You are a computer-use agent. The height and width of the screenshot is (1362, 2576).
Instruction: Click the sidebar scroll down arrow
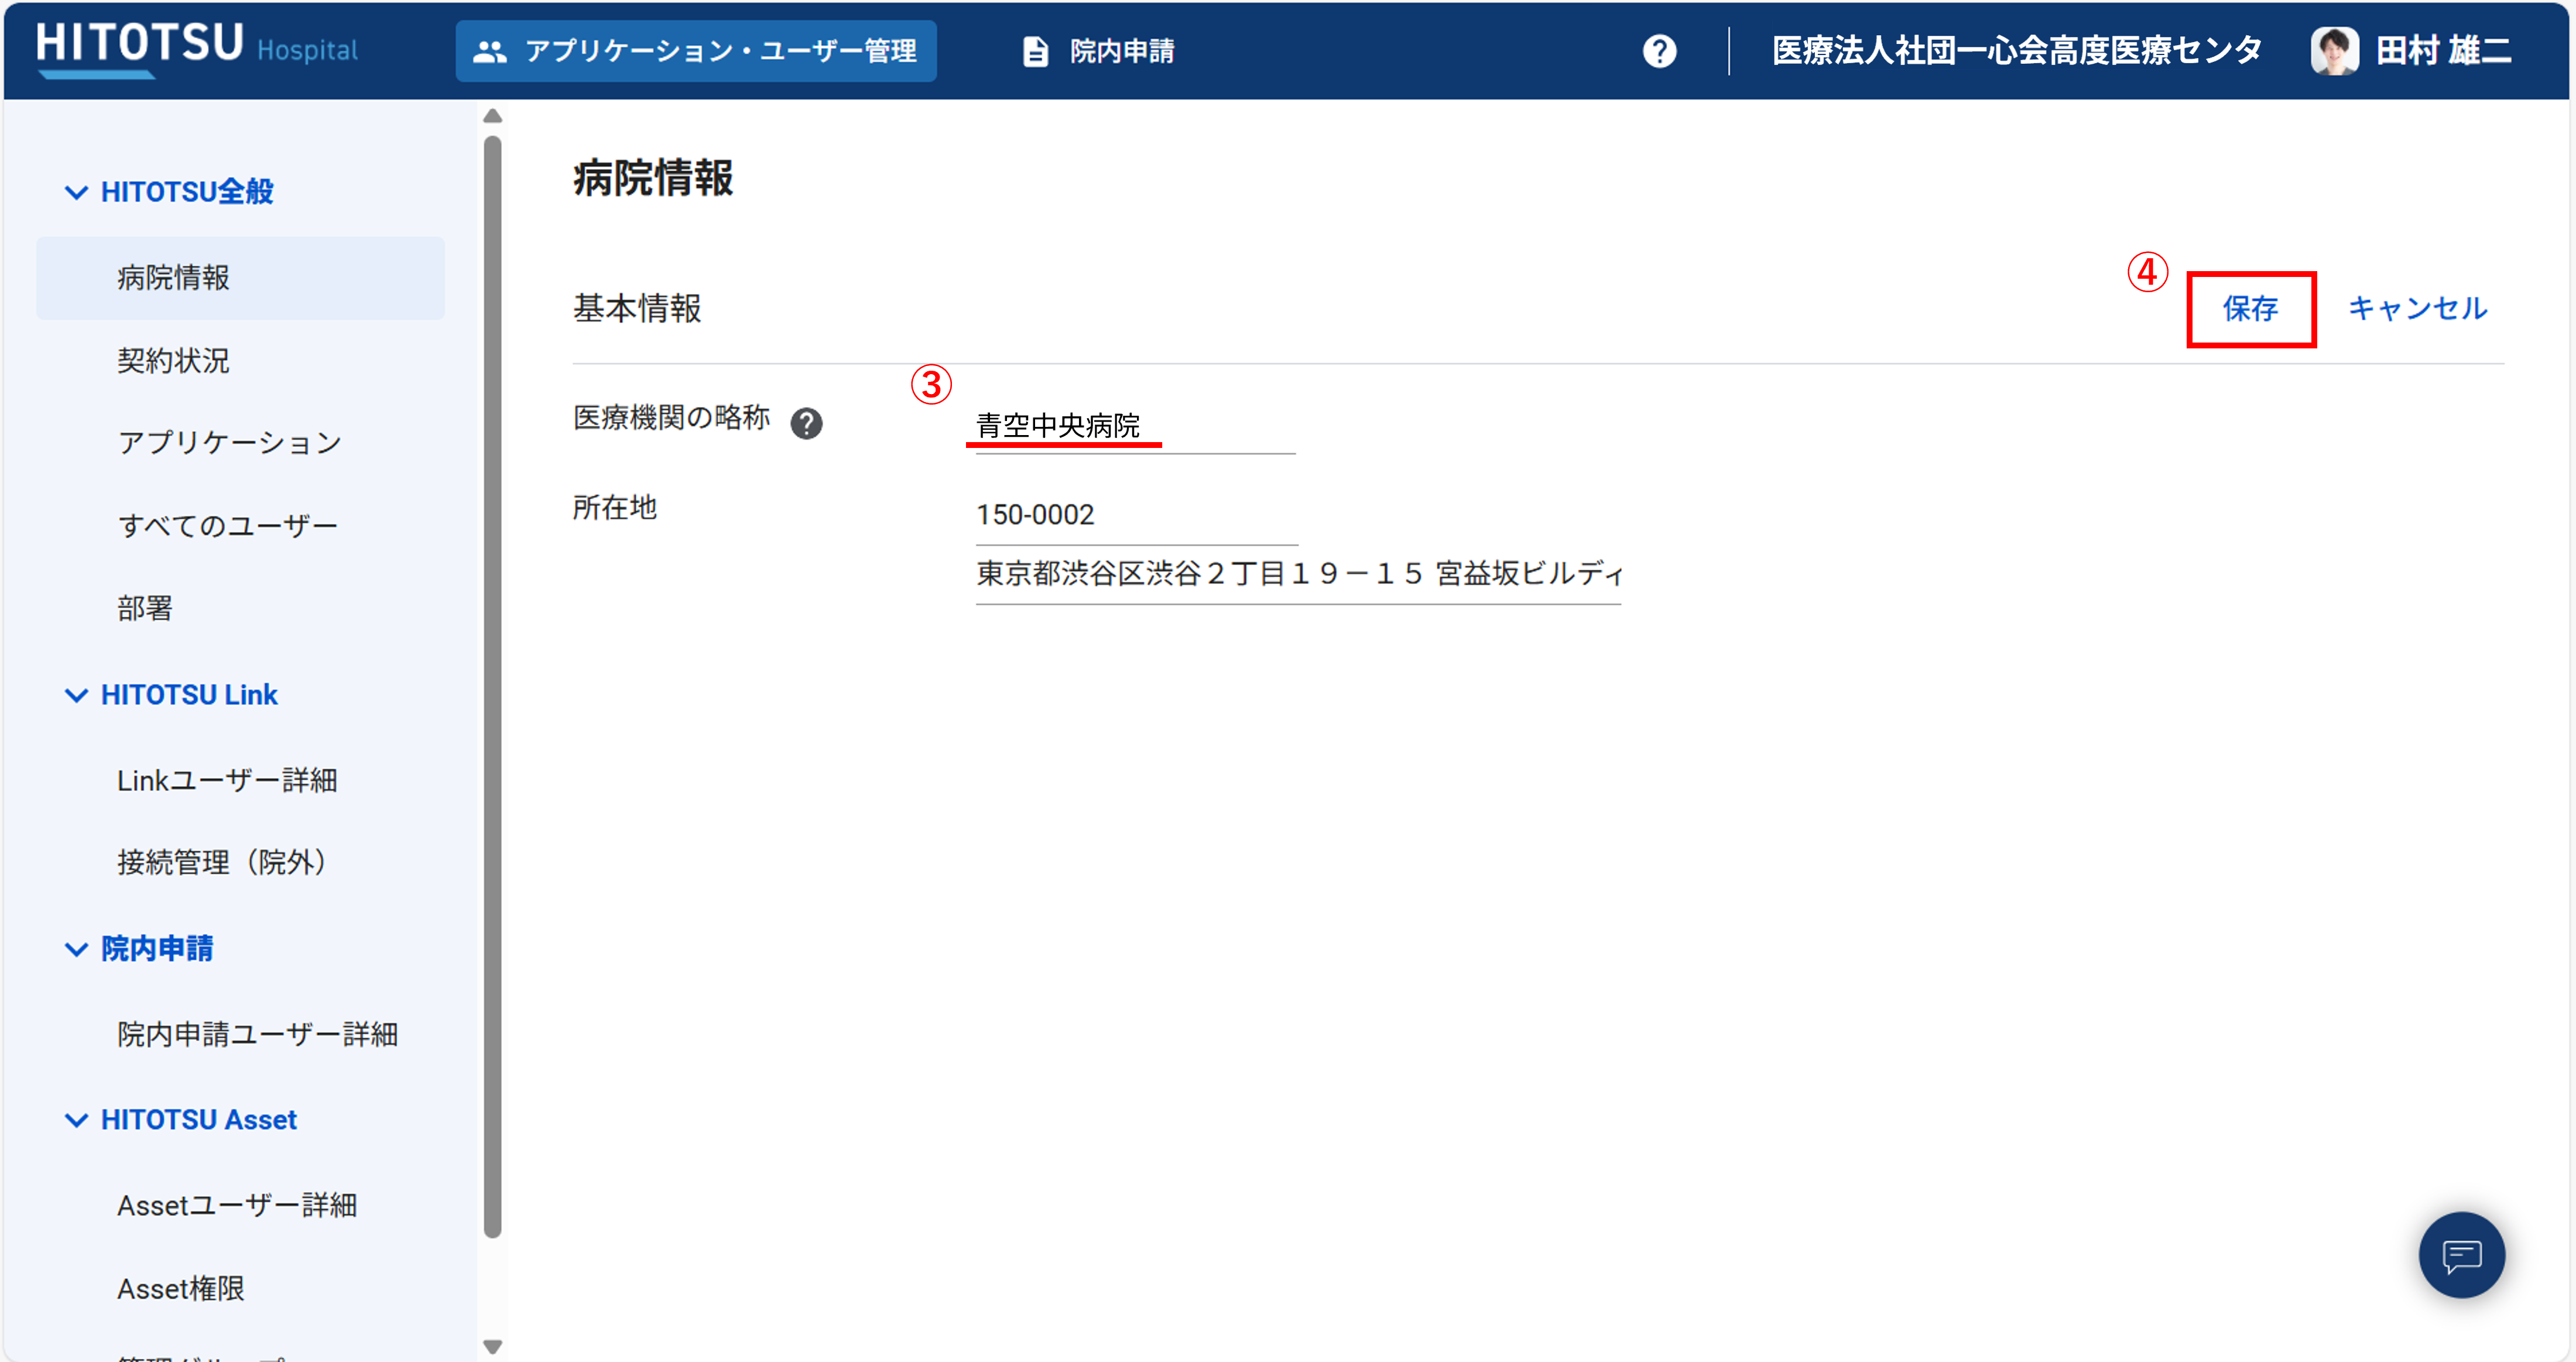click(492, 1346)
